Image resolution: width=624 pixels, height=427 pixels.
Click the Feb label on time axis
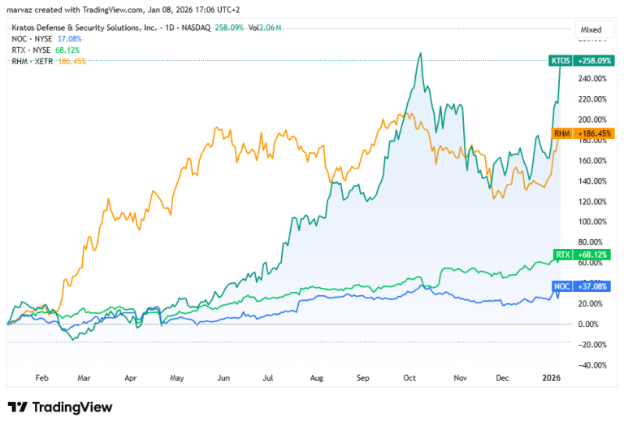click(x=41, y=377)
